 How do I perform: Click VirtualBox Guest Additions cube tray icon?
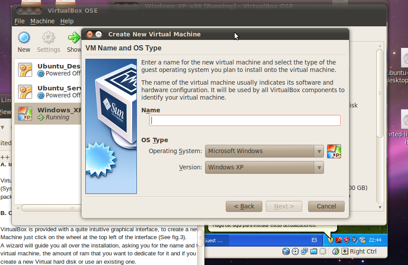363,240
